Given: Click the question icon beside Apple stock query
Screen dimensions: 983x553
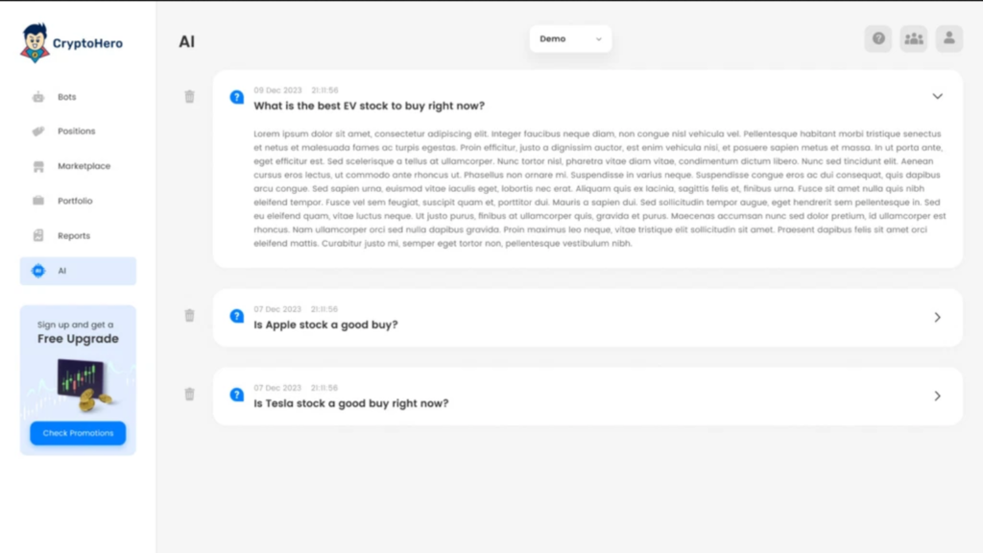Looking at the screenshot, I should (x=236, y=316).
